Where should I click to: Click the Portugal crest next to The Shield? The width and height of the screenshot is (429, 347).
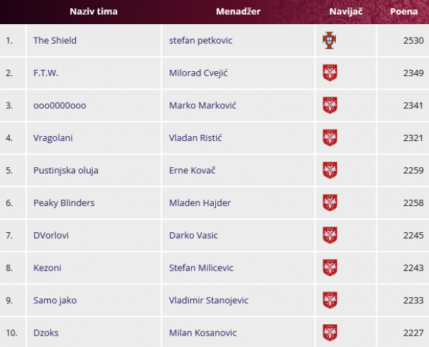click(328, 40)
